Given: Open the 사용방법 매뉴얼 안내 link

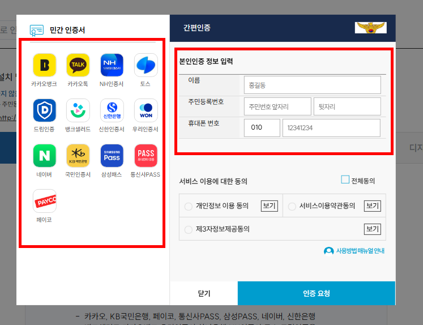Looking at the screenshot, I should pos(360,251).
